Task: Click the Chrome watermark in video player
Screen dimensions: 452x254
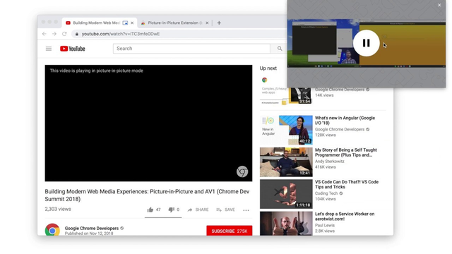Action: [242, 171]
